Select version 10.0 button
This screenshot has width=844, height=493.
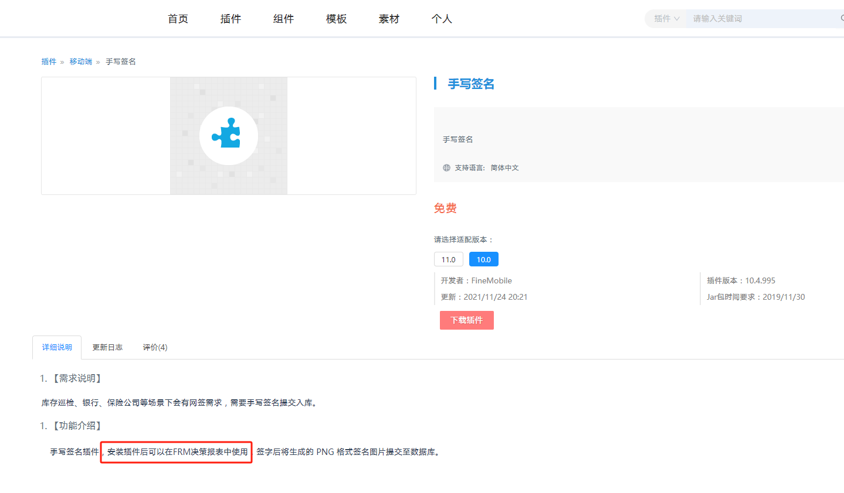[484, 259]
